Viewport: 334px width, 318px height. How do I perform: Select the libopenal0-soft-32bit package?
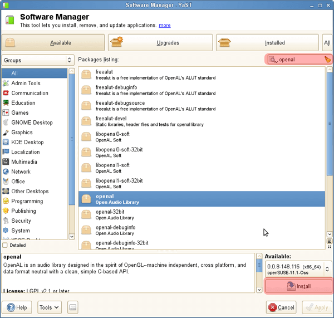pyautogui.click(x=202, y=153)
